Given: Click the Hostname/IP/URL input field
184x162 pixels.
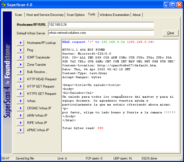Looking at the screenshot, I should click(x=101, y=25).
